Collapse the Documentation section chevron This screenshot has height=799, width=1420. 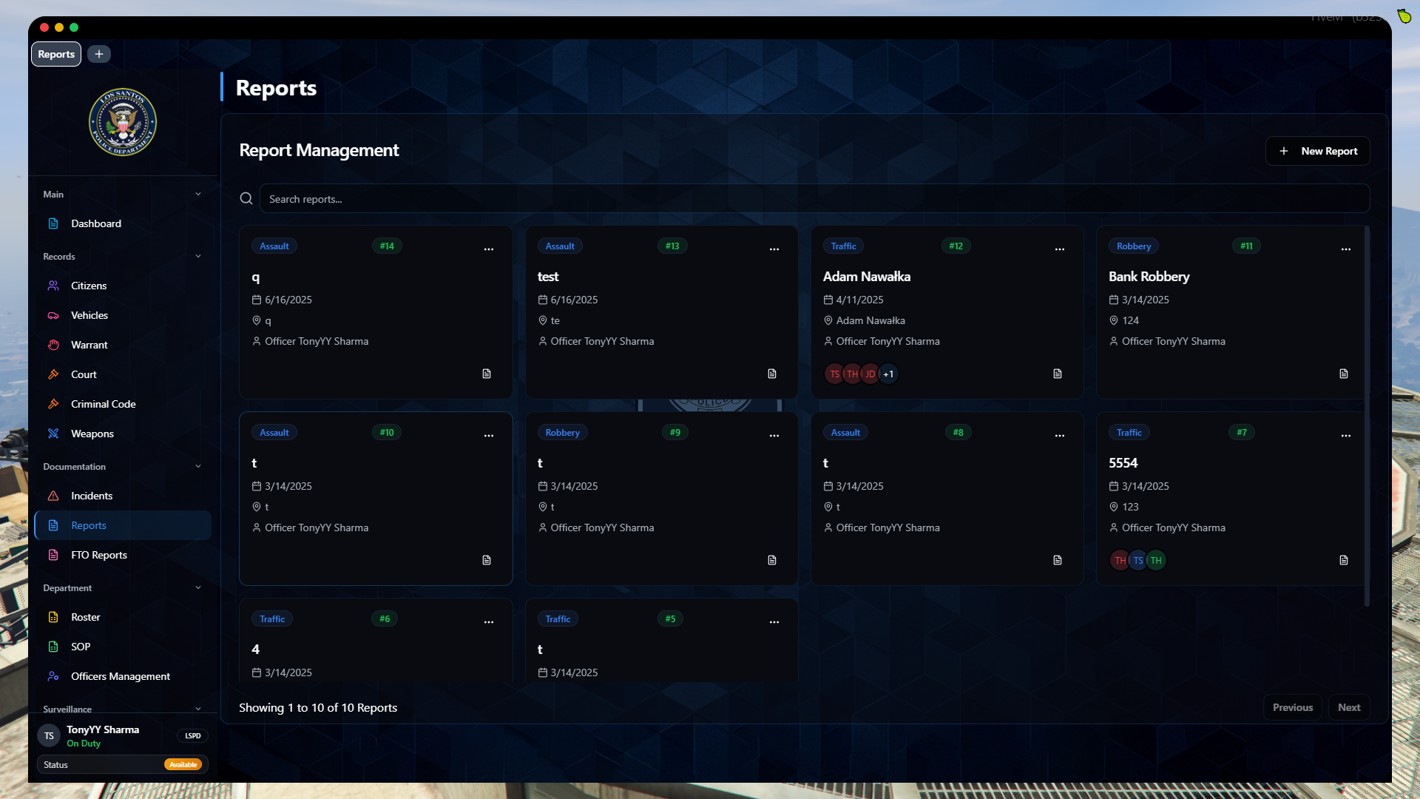tap(198, 466)
